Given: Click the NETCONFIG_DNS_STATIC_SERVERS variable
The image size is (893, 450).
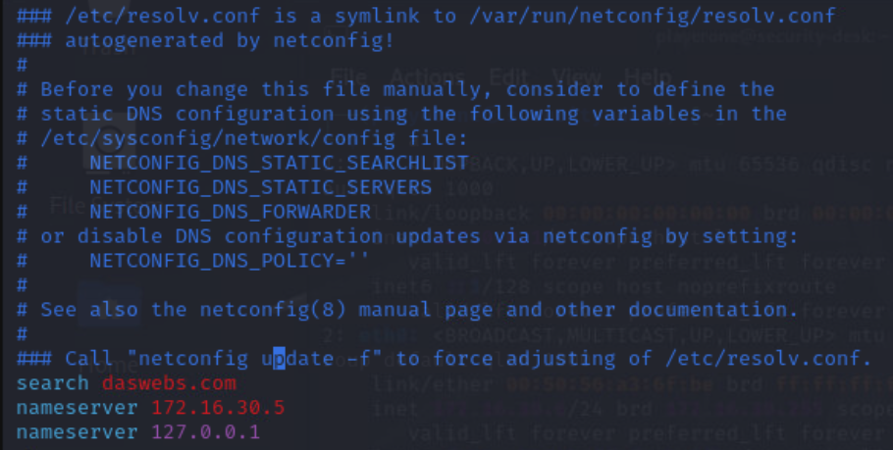Looking at the screenshot, I should click(260, 187).
